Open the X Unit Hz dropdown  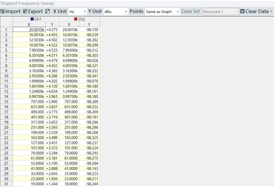pyautogui.click(x=77, y=12)
